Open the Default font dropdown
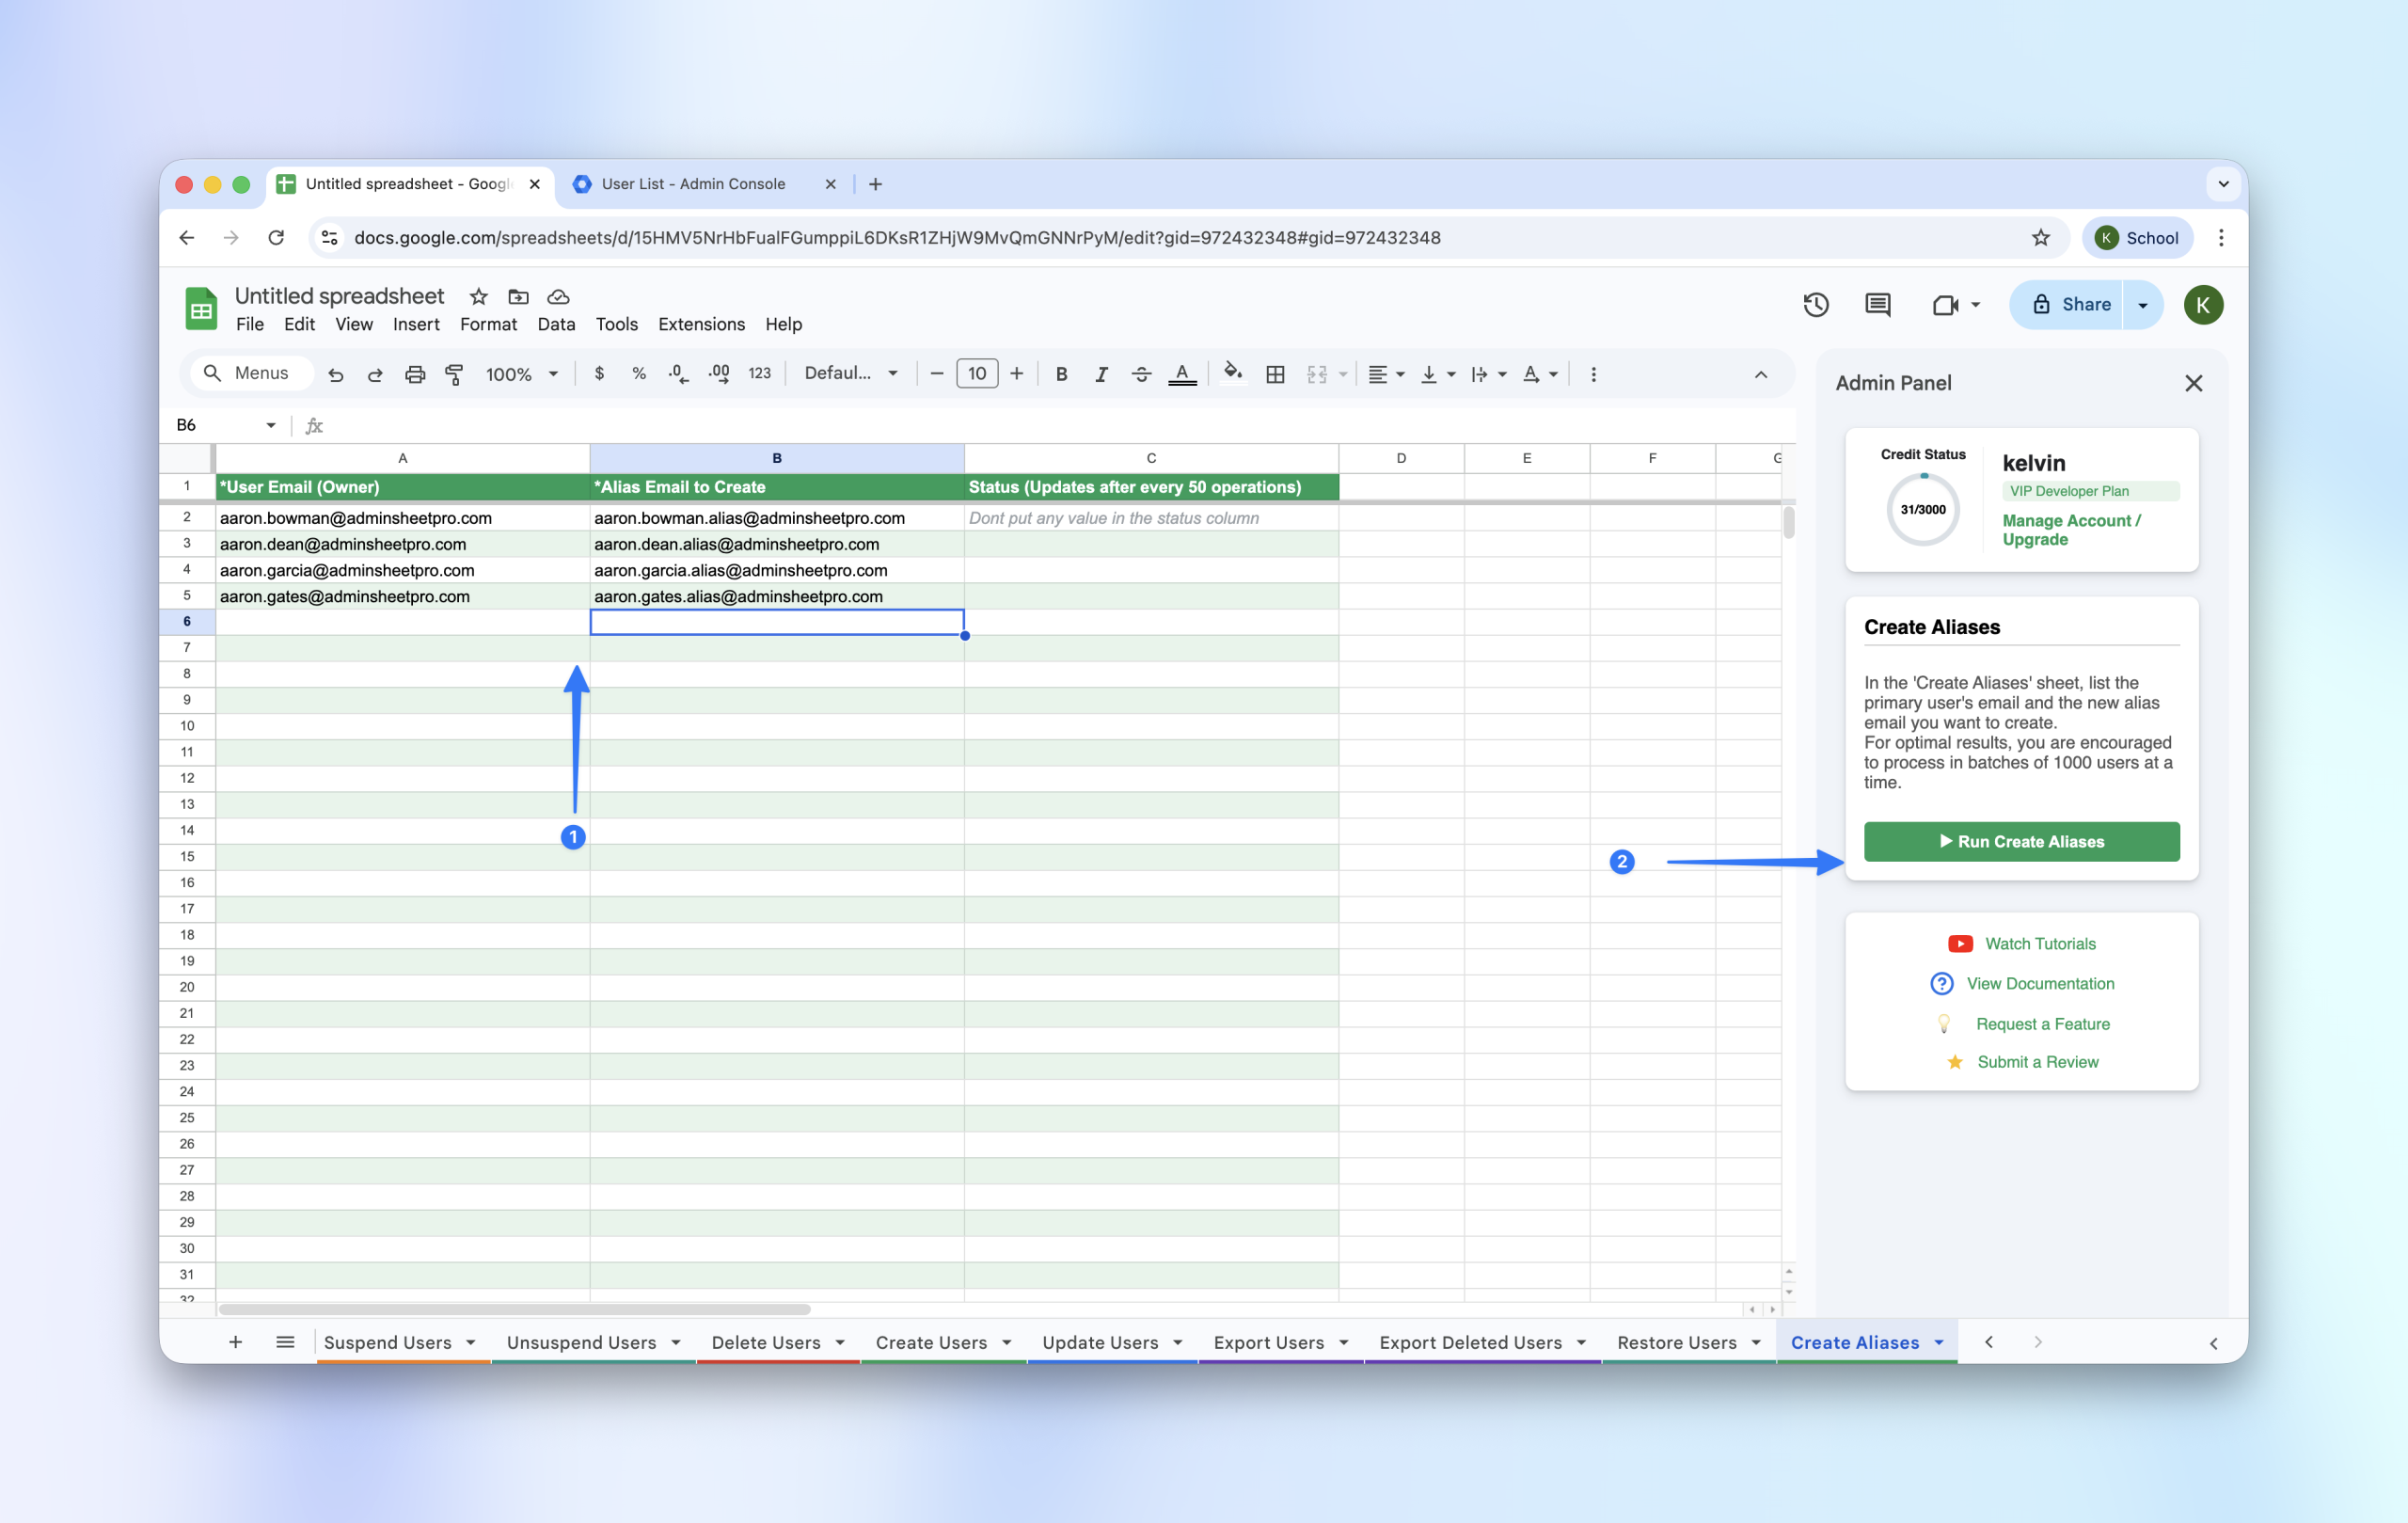This screenshot has width=2408, height=1523. coord(850,374)
